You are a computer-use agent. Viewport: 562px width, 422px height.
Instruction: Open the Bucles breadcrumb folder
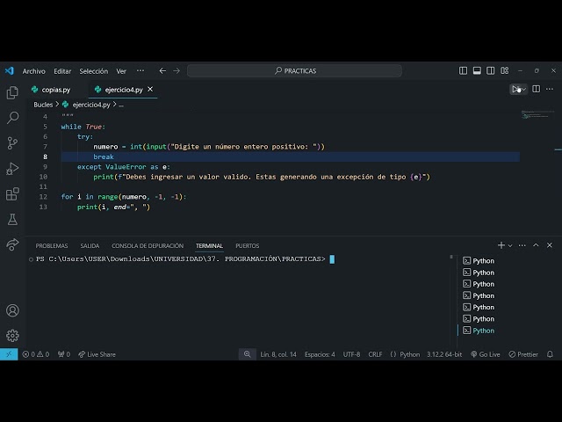(43, 105)
